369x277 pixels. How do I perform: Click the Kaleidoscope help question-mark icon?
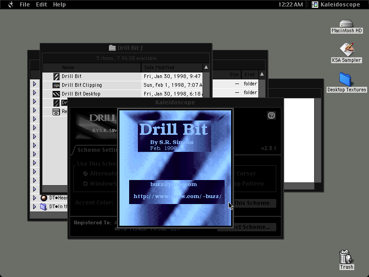[x=271, y=115]
